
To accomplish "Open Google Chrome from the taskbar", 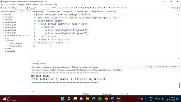I will 106,99.
